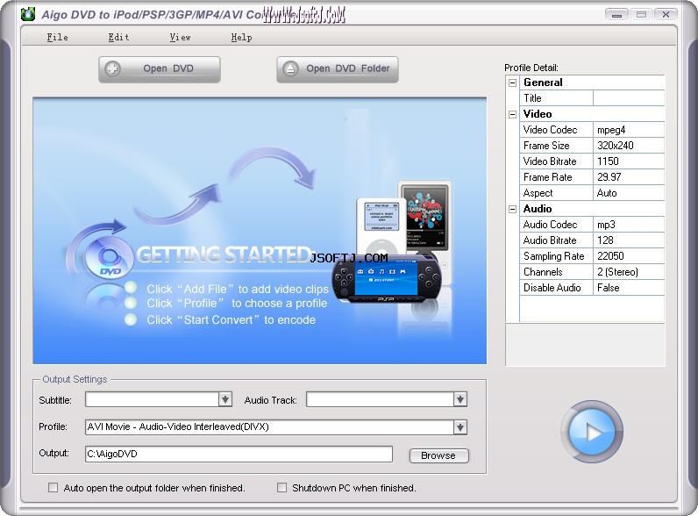
Task: Select the Video Bitrate value 1150
Action: [629, 161]
